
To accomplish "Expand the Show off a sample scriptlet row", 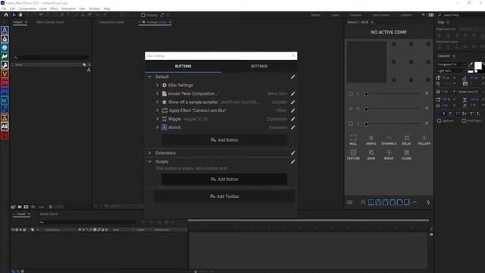I will pyautogui.click(x=157, y=102).
